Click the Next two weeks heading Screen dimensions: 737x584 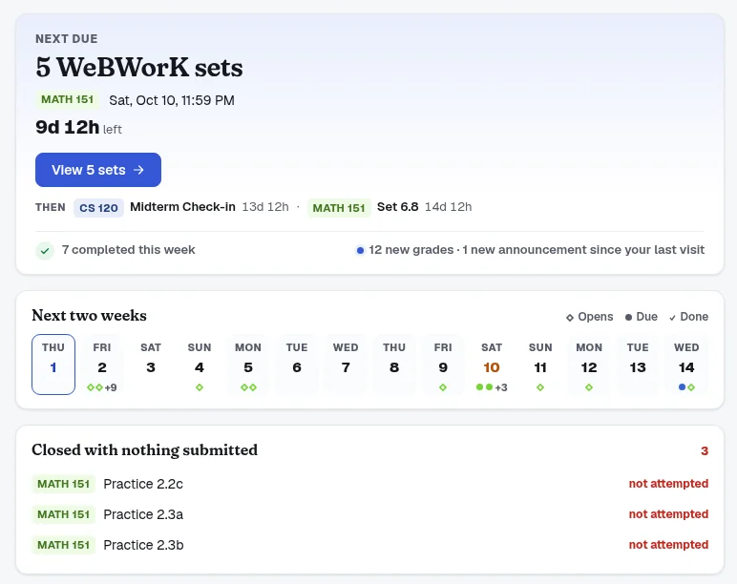pos(90,315)
